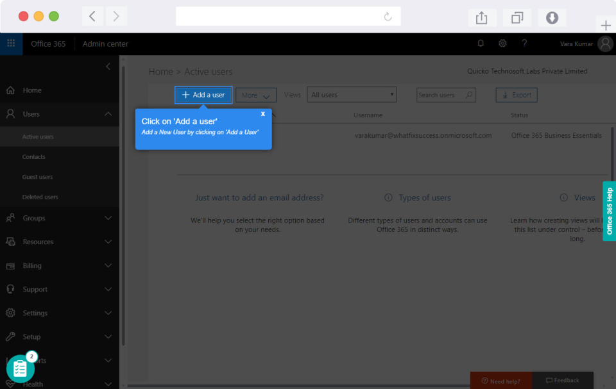Click the Resources icon in sidebar
Viewport: 616px width, 389px height.
11,242
